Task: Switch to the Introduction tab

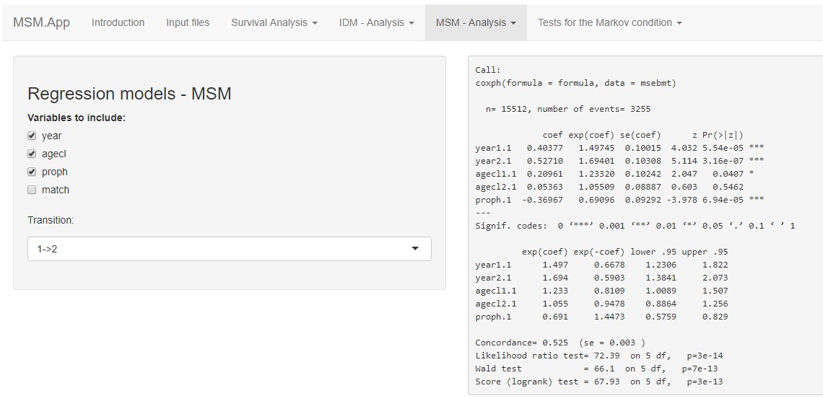Action: tap(118, 22)
